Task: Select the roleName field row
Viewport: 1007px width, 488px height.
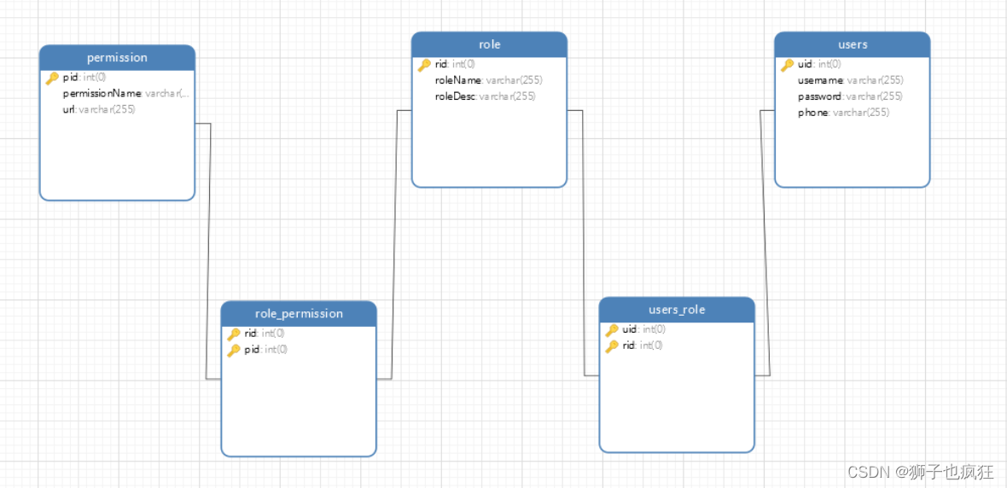Action: (x=489, y=80)
